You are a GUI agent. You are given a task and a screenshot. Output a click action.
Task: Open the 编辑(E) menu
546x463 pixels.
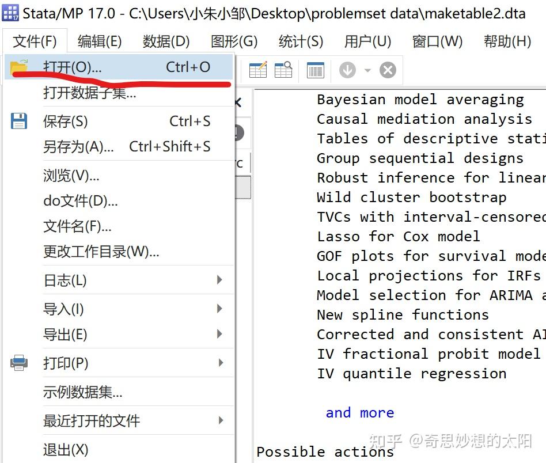[100, 41]
